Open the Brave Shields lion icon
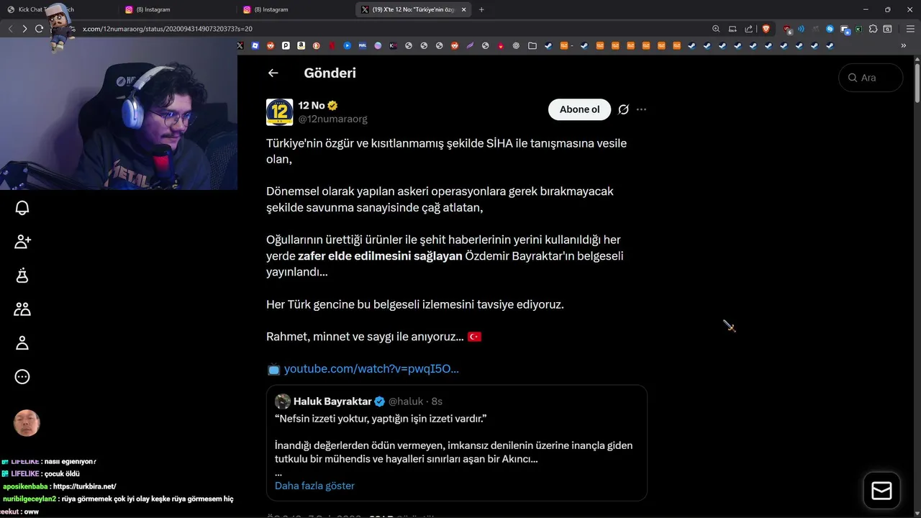The width and height of the screenshot is (921, 518). click(x=766, y=29)
